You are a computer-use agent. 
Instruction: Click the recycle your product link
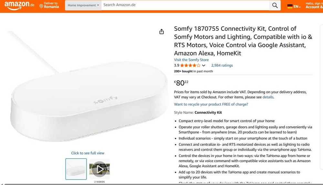coord(211,104)
